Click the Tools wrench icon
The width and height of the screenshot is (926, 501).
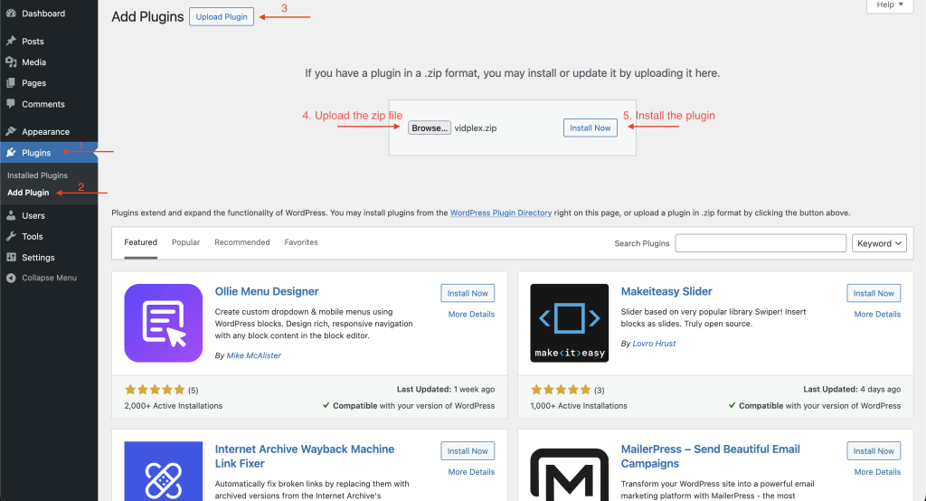pos(11,237)
